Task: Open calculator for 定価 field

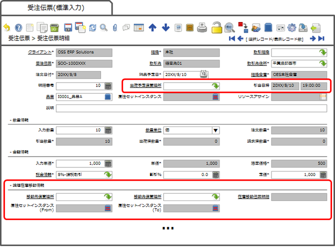Action: point(323,174)
